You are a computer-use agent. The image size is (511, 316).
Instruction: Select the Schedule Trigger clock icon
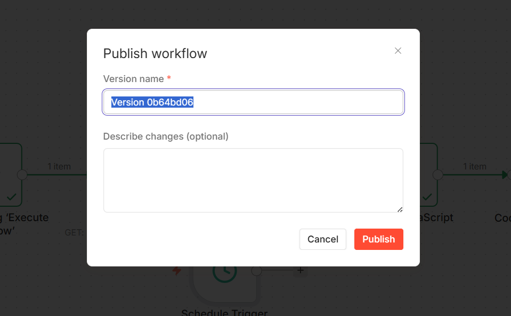225,272
